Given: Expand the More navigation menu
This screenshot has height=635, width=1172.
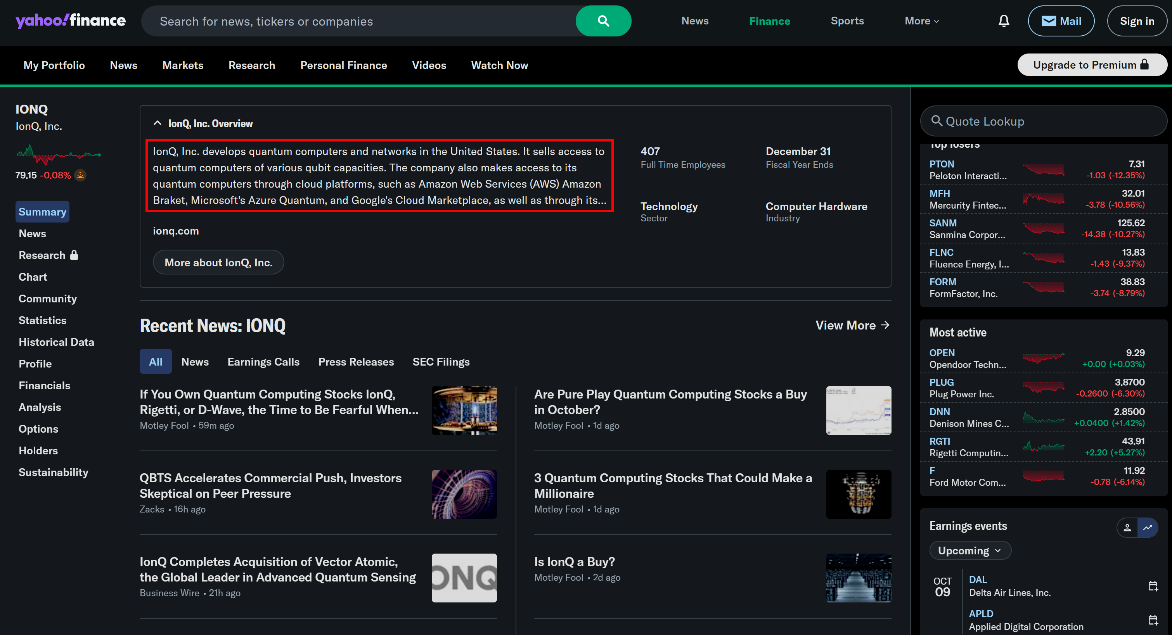Looking at the screenshot, I should (x=921, y=21).
